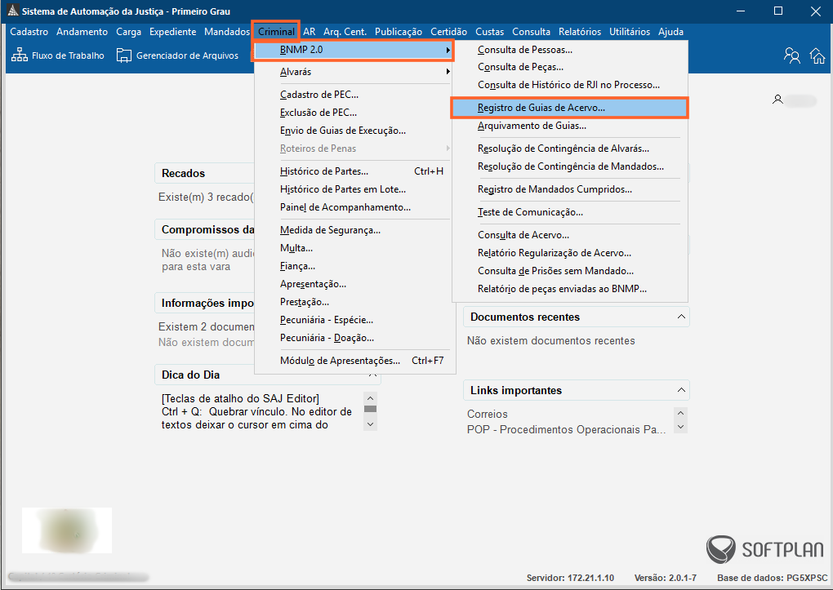Choose Histórico de Partes em Lote
This screenshot has height=590, width=833.
(x=354, y=189)
